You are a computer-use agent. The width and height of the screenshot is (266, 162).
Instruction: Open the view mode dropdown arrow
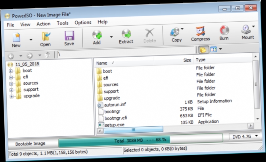click(220, 49)
